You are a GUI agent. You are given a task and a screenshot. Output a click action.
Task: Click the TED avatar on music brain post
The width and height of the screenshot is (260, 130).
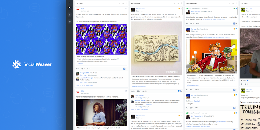(x=78, y=10)
